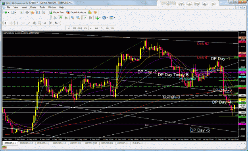The width and height of the screenshot is (248, 151).
Task: Switch timeframe to M1
Action: tap(69, 28)
